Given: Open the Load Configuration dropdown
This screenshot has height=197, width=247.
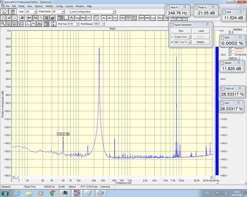Looking at the screenshot, I should 114,12.
